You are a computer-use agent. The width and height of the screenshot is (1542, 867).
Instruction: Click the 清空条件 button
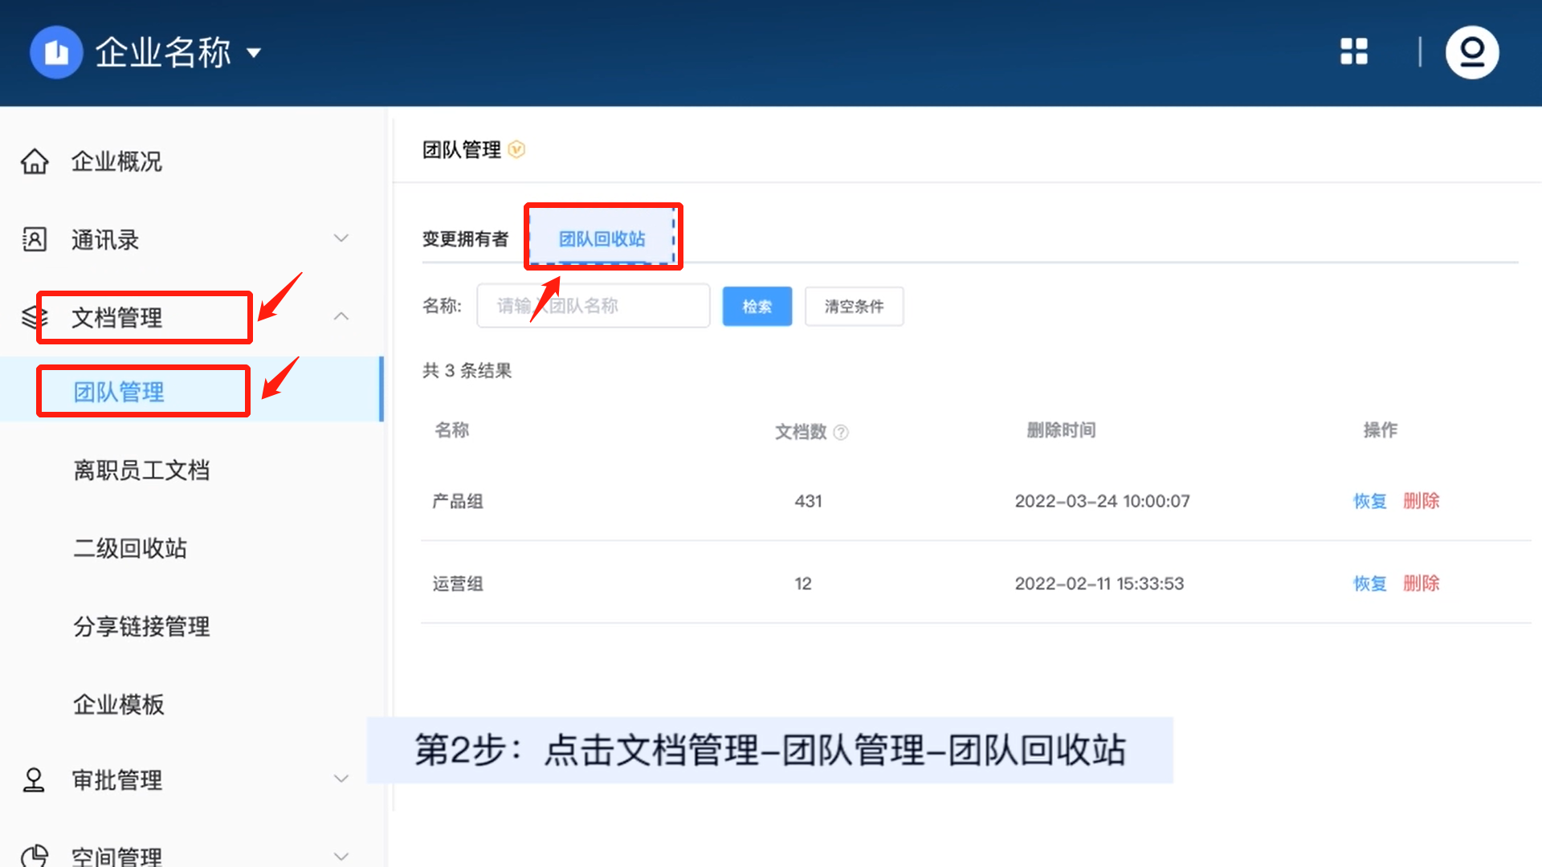tap(854, 306)
